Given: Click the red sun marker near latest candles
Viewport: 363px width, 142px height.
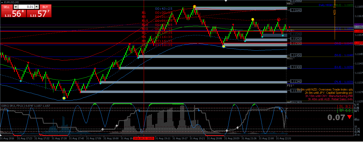Looking at the screenshot, I should tap(279, 20).
